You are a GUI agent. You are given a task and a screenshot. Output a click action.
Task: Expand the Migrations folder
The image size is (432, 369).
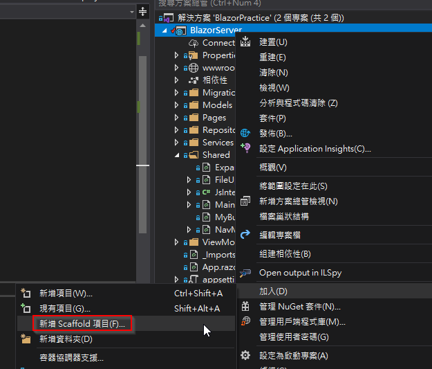coord(176,93)
